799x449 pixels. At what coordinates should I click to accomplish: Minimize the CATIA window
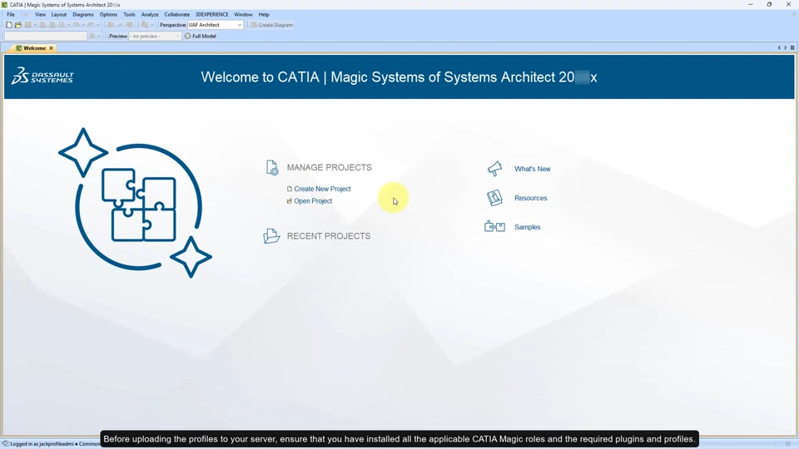tap(751, 5)
